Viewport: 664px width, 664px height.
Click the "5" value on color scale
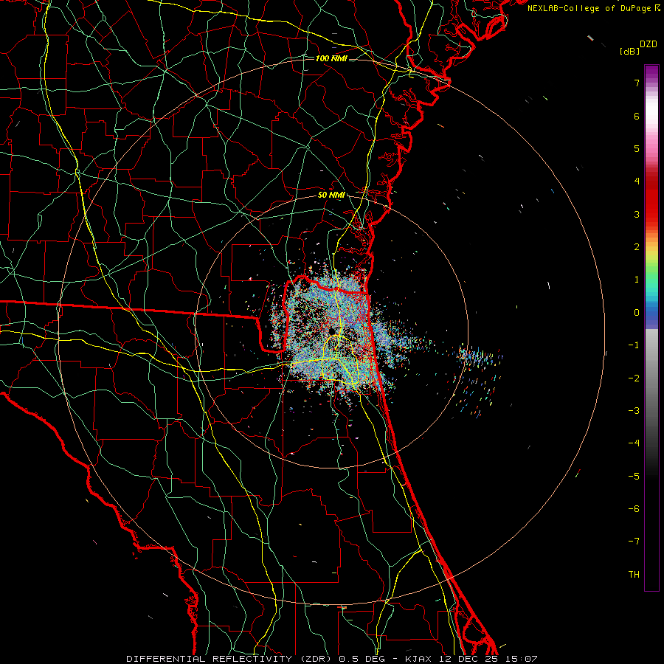pyautogui.click(x=637, y=148)
